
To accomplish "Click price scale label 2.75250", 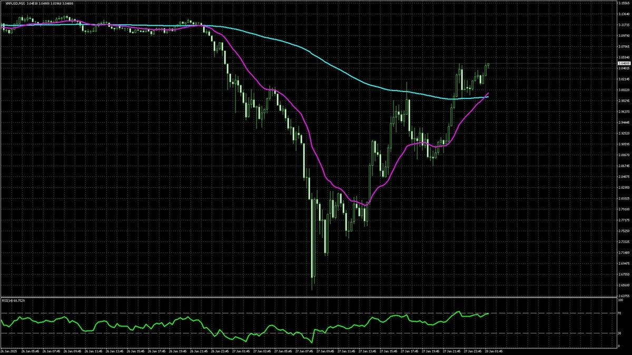I will [624, 231].
